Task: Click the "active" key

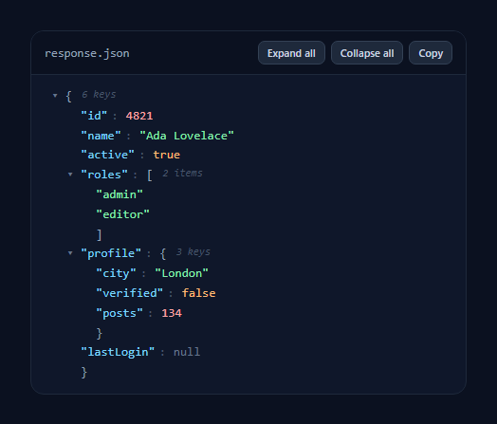Action: (107, 155)
